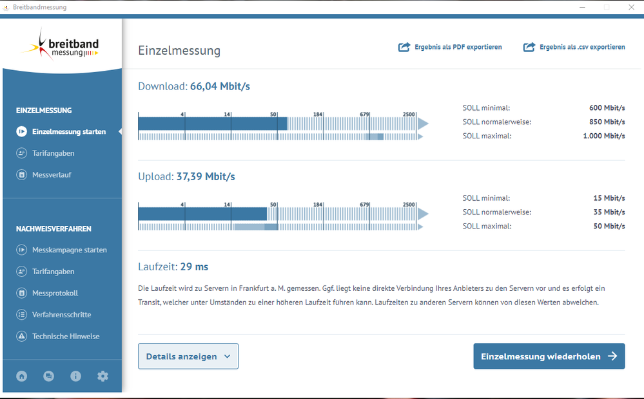The image size is (644, 399).
Task: Click Einzelmessung wiederholen button
Action: (x=549, y=356)
